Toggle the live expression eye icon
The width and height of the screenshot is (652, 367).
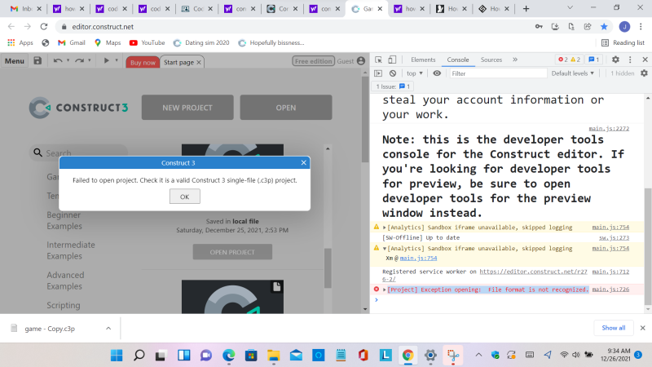[437, 73]
